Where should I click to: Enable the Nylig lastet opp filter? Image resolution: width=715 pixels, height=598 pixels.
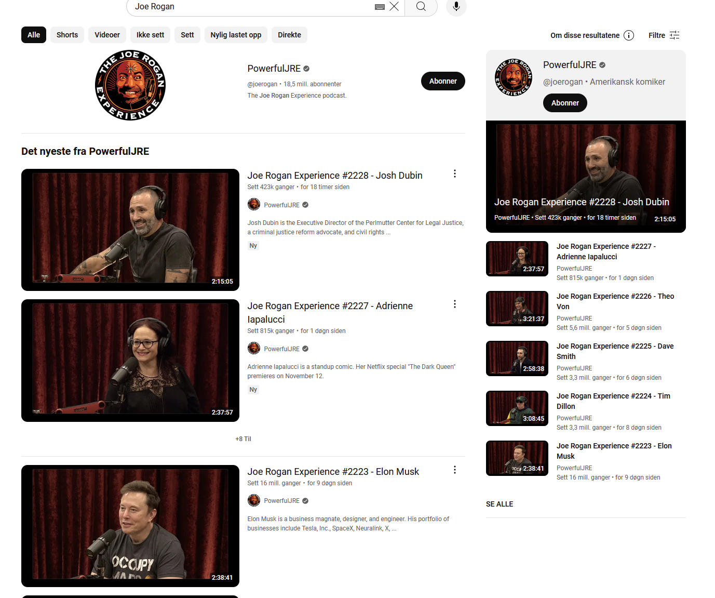point(236,35)
